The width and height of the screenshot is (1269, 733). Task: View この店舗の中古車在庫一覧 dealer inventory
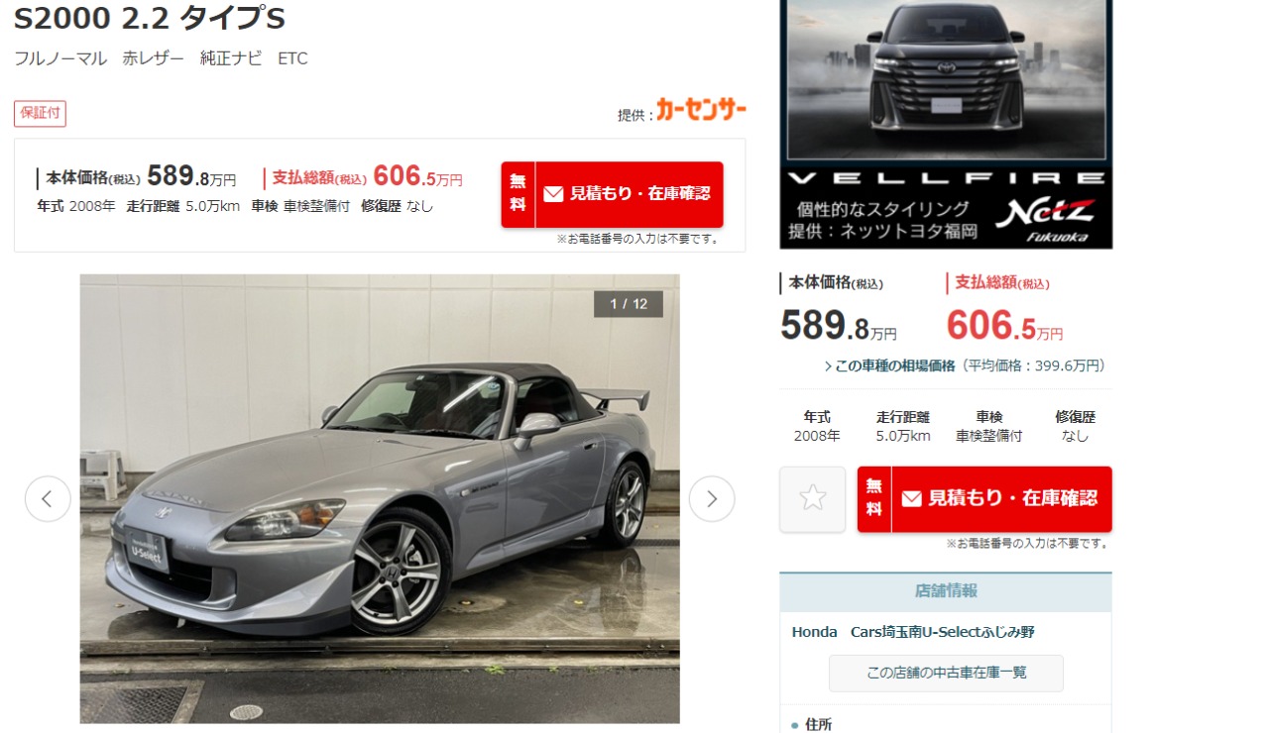point(946,673)
